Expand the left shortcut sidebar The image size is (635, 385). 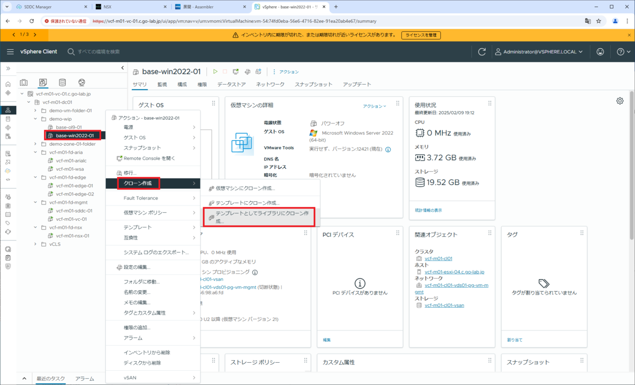[8, 68]
